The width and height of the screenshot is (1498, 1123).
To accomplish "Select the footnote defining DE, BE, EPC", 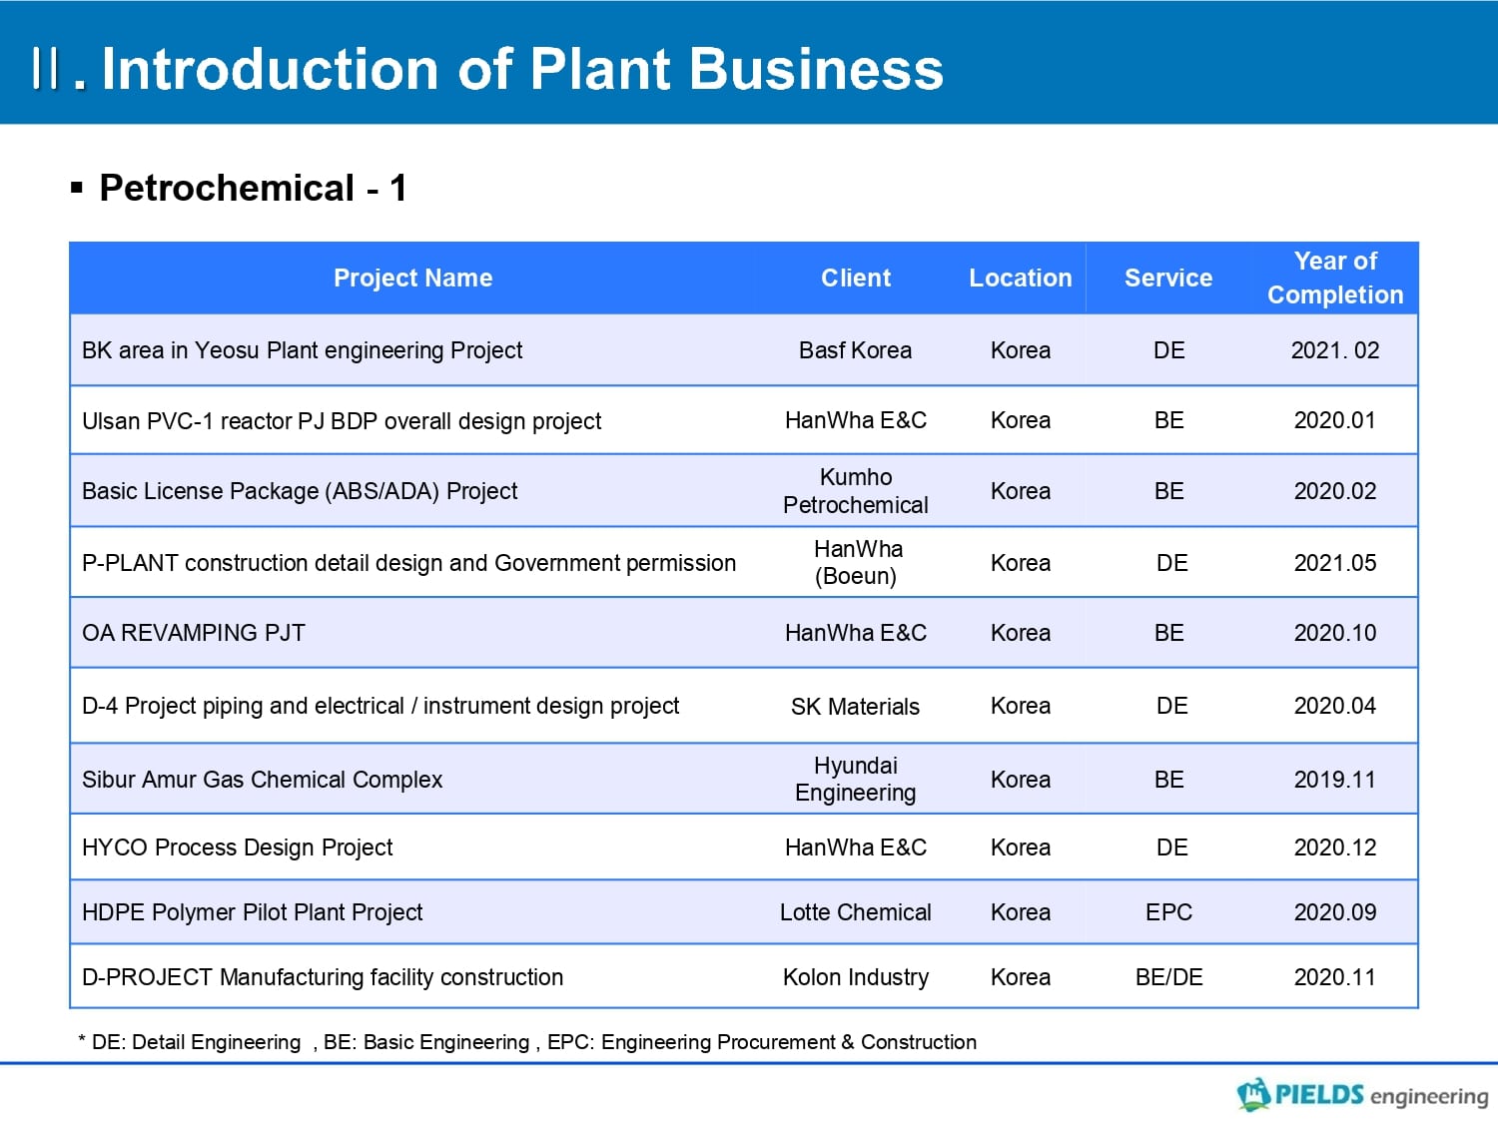I will pos(527,1042).
